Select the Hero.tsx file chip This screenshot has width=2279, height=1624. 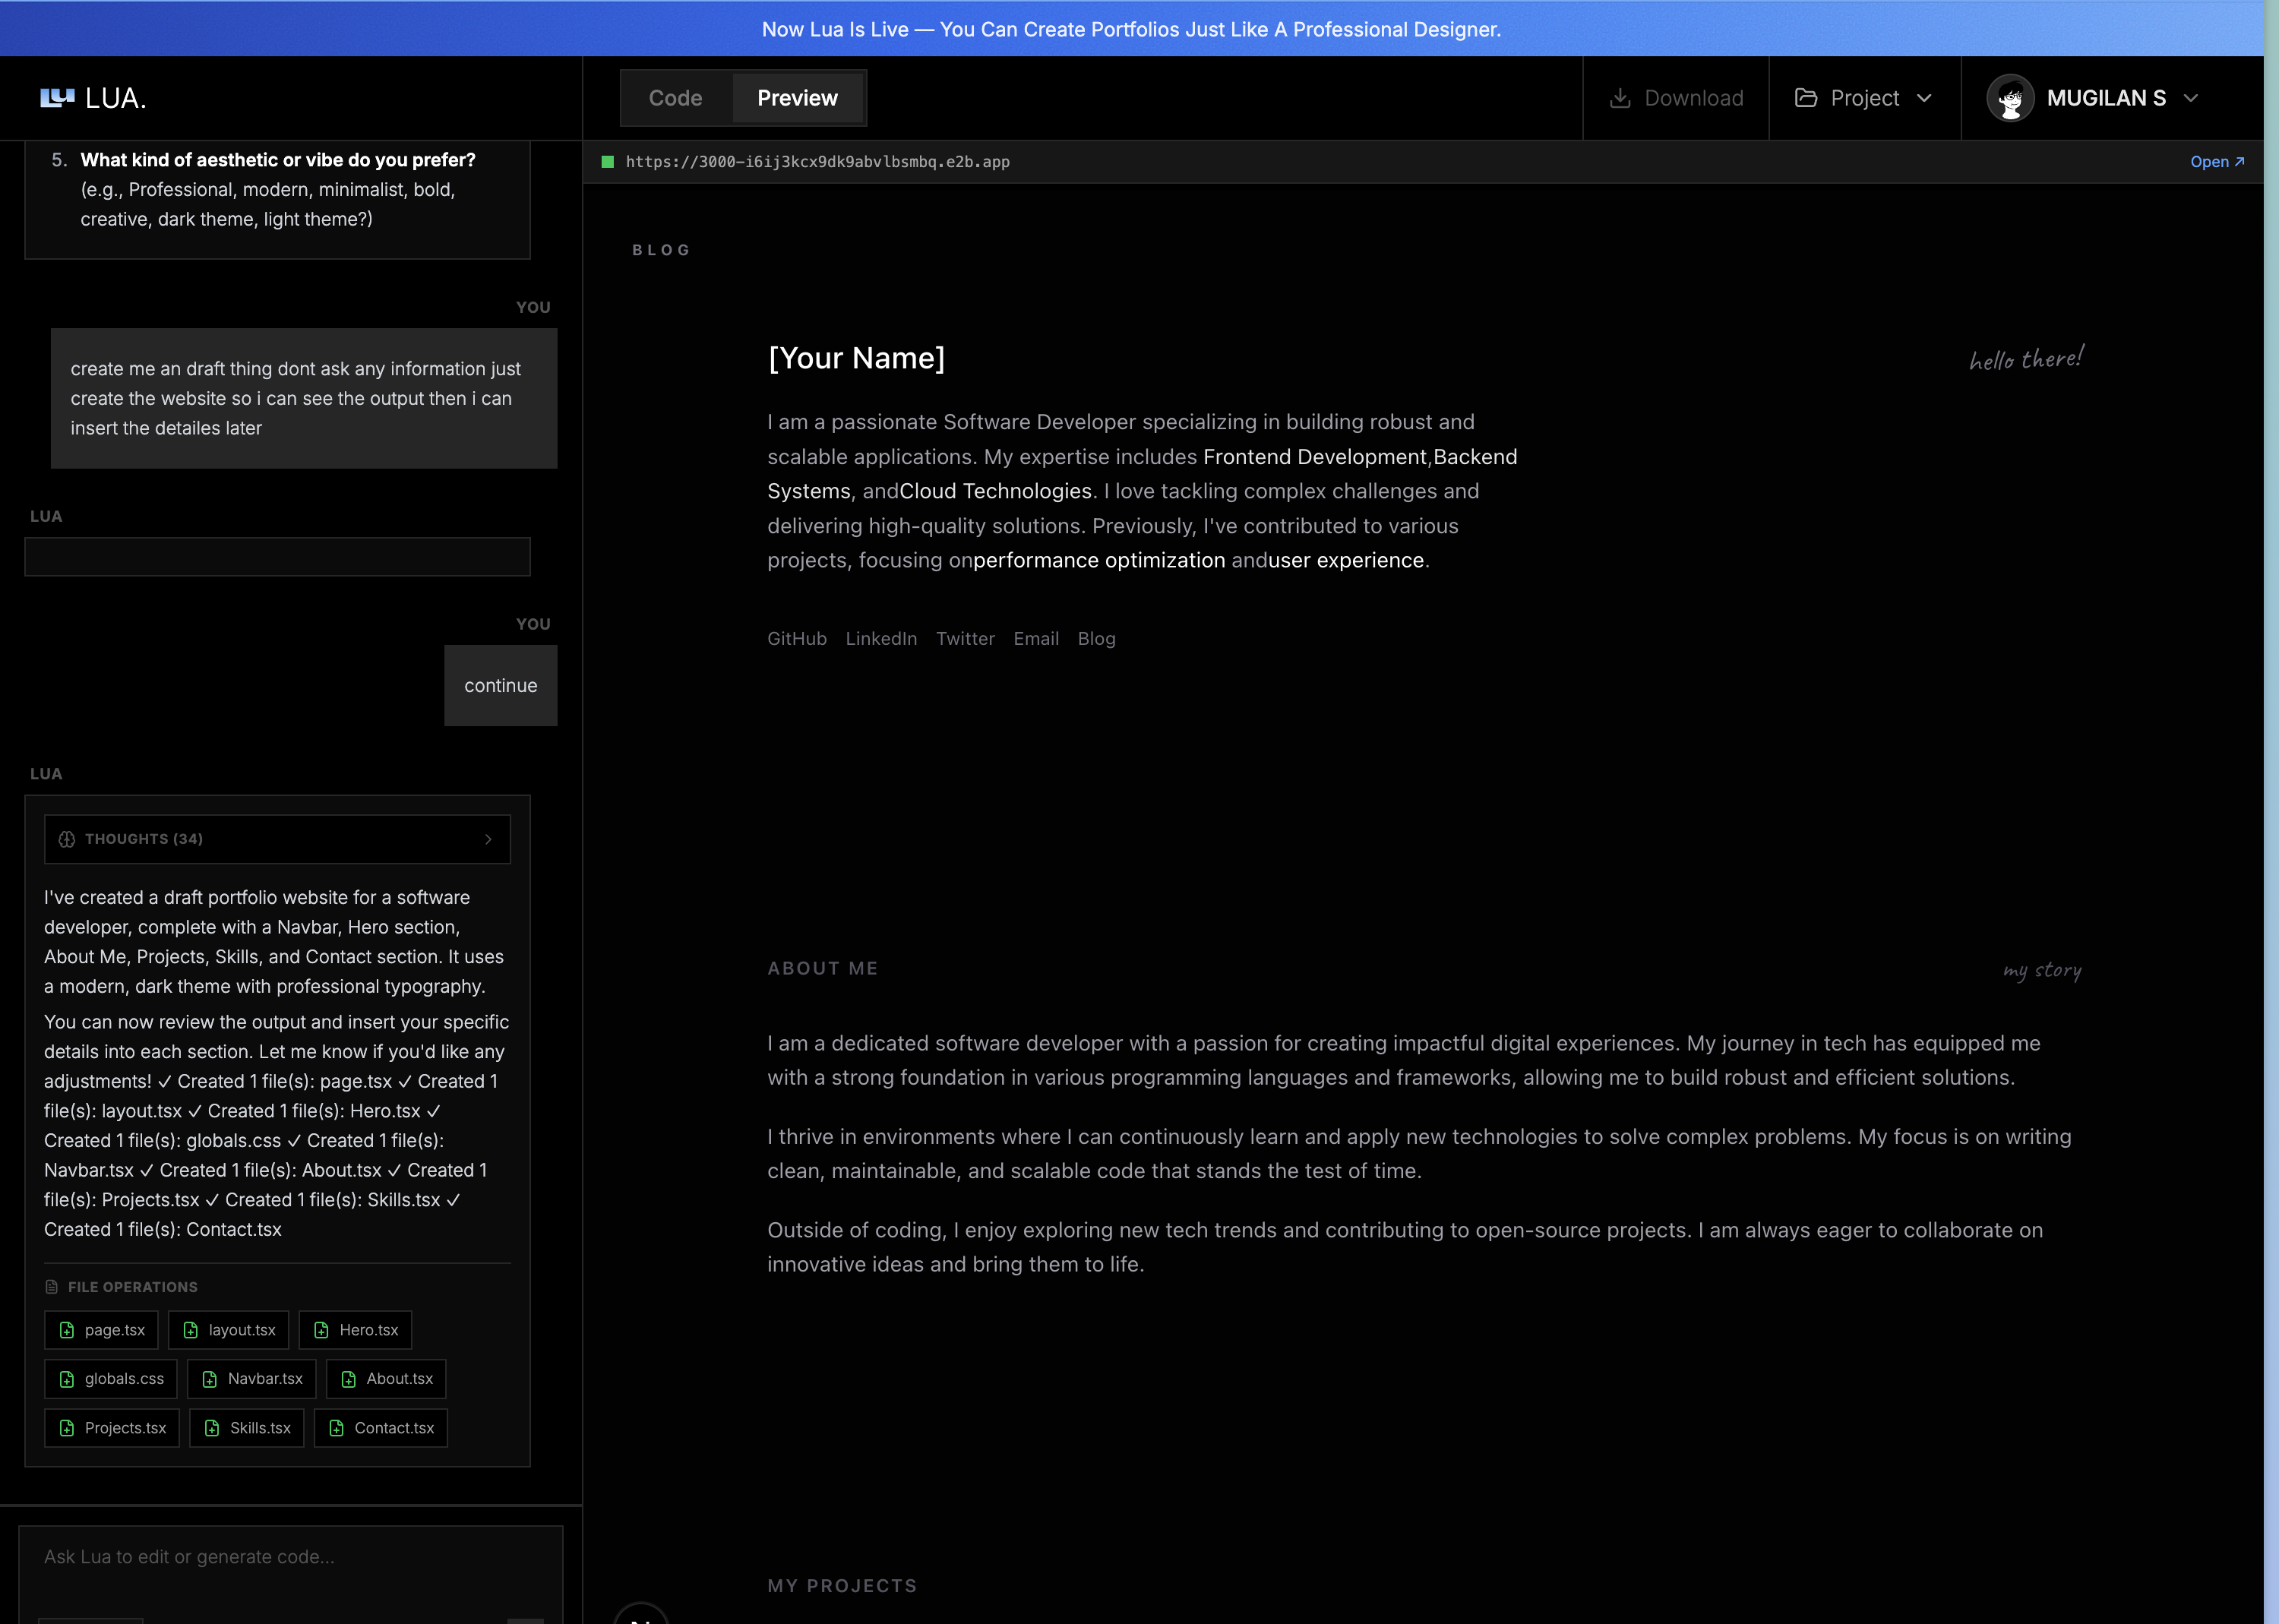click(355, 1329)
